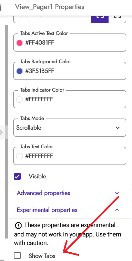Click the gray vertical scrollbar on left
The image size is (132, 261).
6,131
